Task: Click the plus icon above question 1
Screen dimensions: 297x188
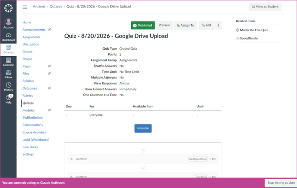Action: (143, 150)
